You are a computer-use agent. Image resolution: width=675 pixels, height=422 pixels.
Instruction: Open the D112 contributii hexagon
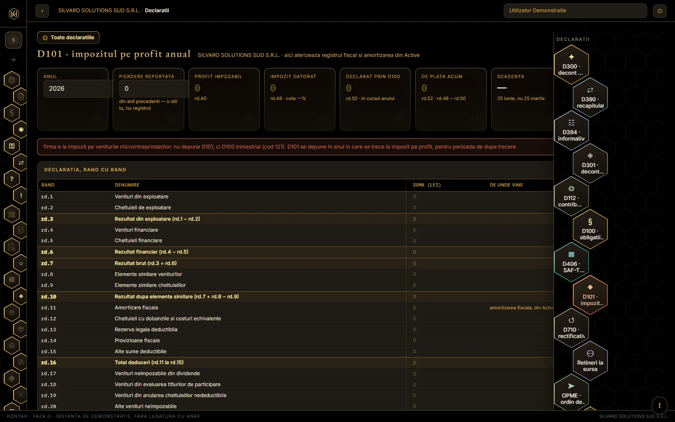(x=571, y=196)
